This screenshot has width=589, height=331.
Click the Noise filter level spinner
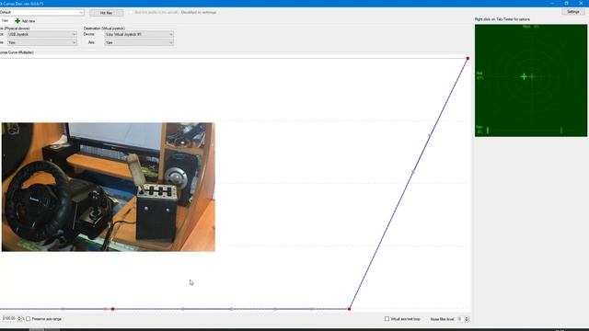pyautogui.click(x=467, y=319)
